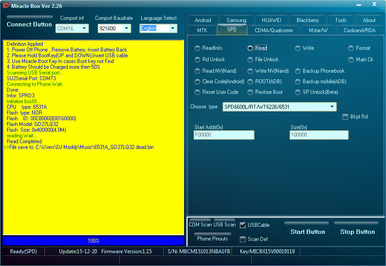This screenshot has height=266, width=386.
Task: Switch to the Samsung tab
Action: tap(236, 20)
